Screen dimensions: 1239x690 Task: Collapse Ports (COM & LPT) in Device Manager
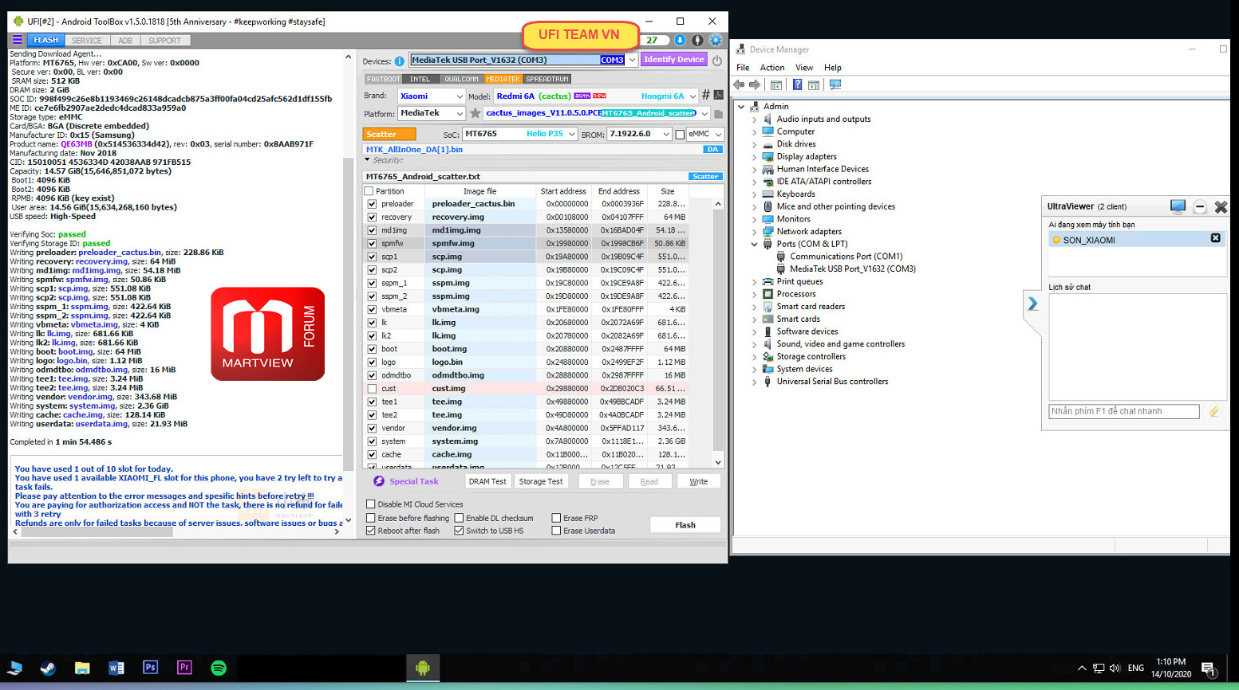[754, 245]
